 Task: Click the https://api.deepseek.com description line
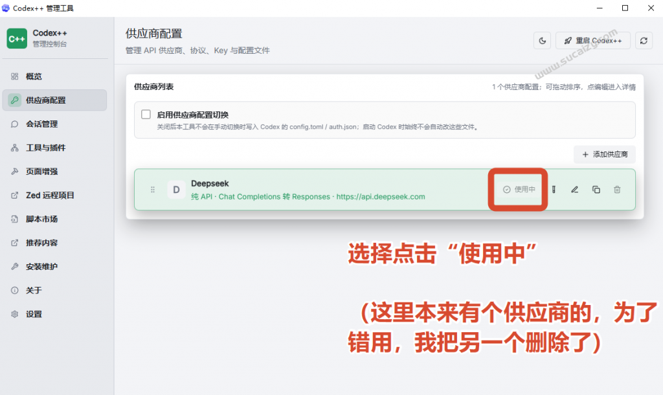click(308, 197)
